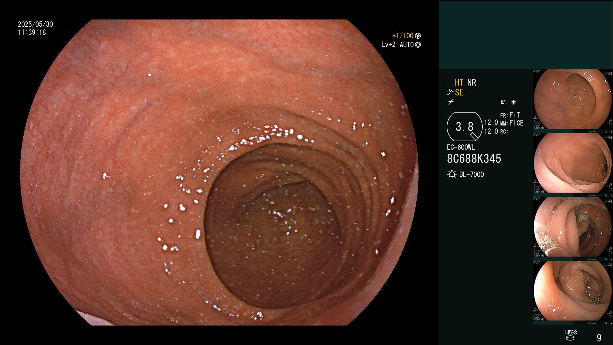Open the settings sliders icon
Image resolution: width=613 pixels, height=345 pixels.
[503, 102]
